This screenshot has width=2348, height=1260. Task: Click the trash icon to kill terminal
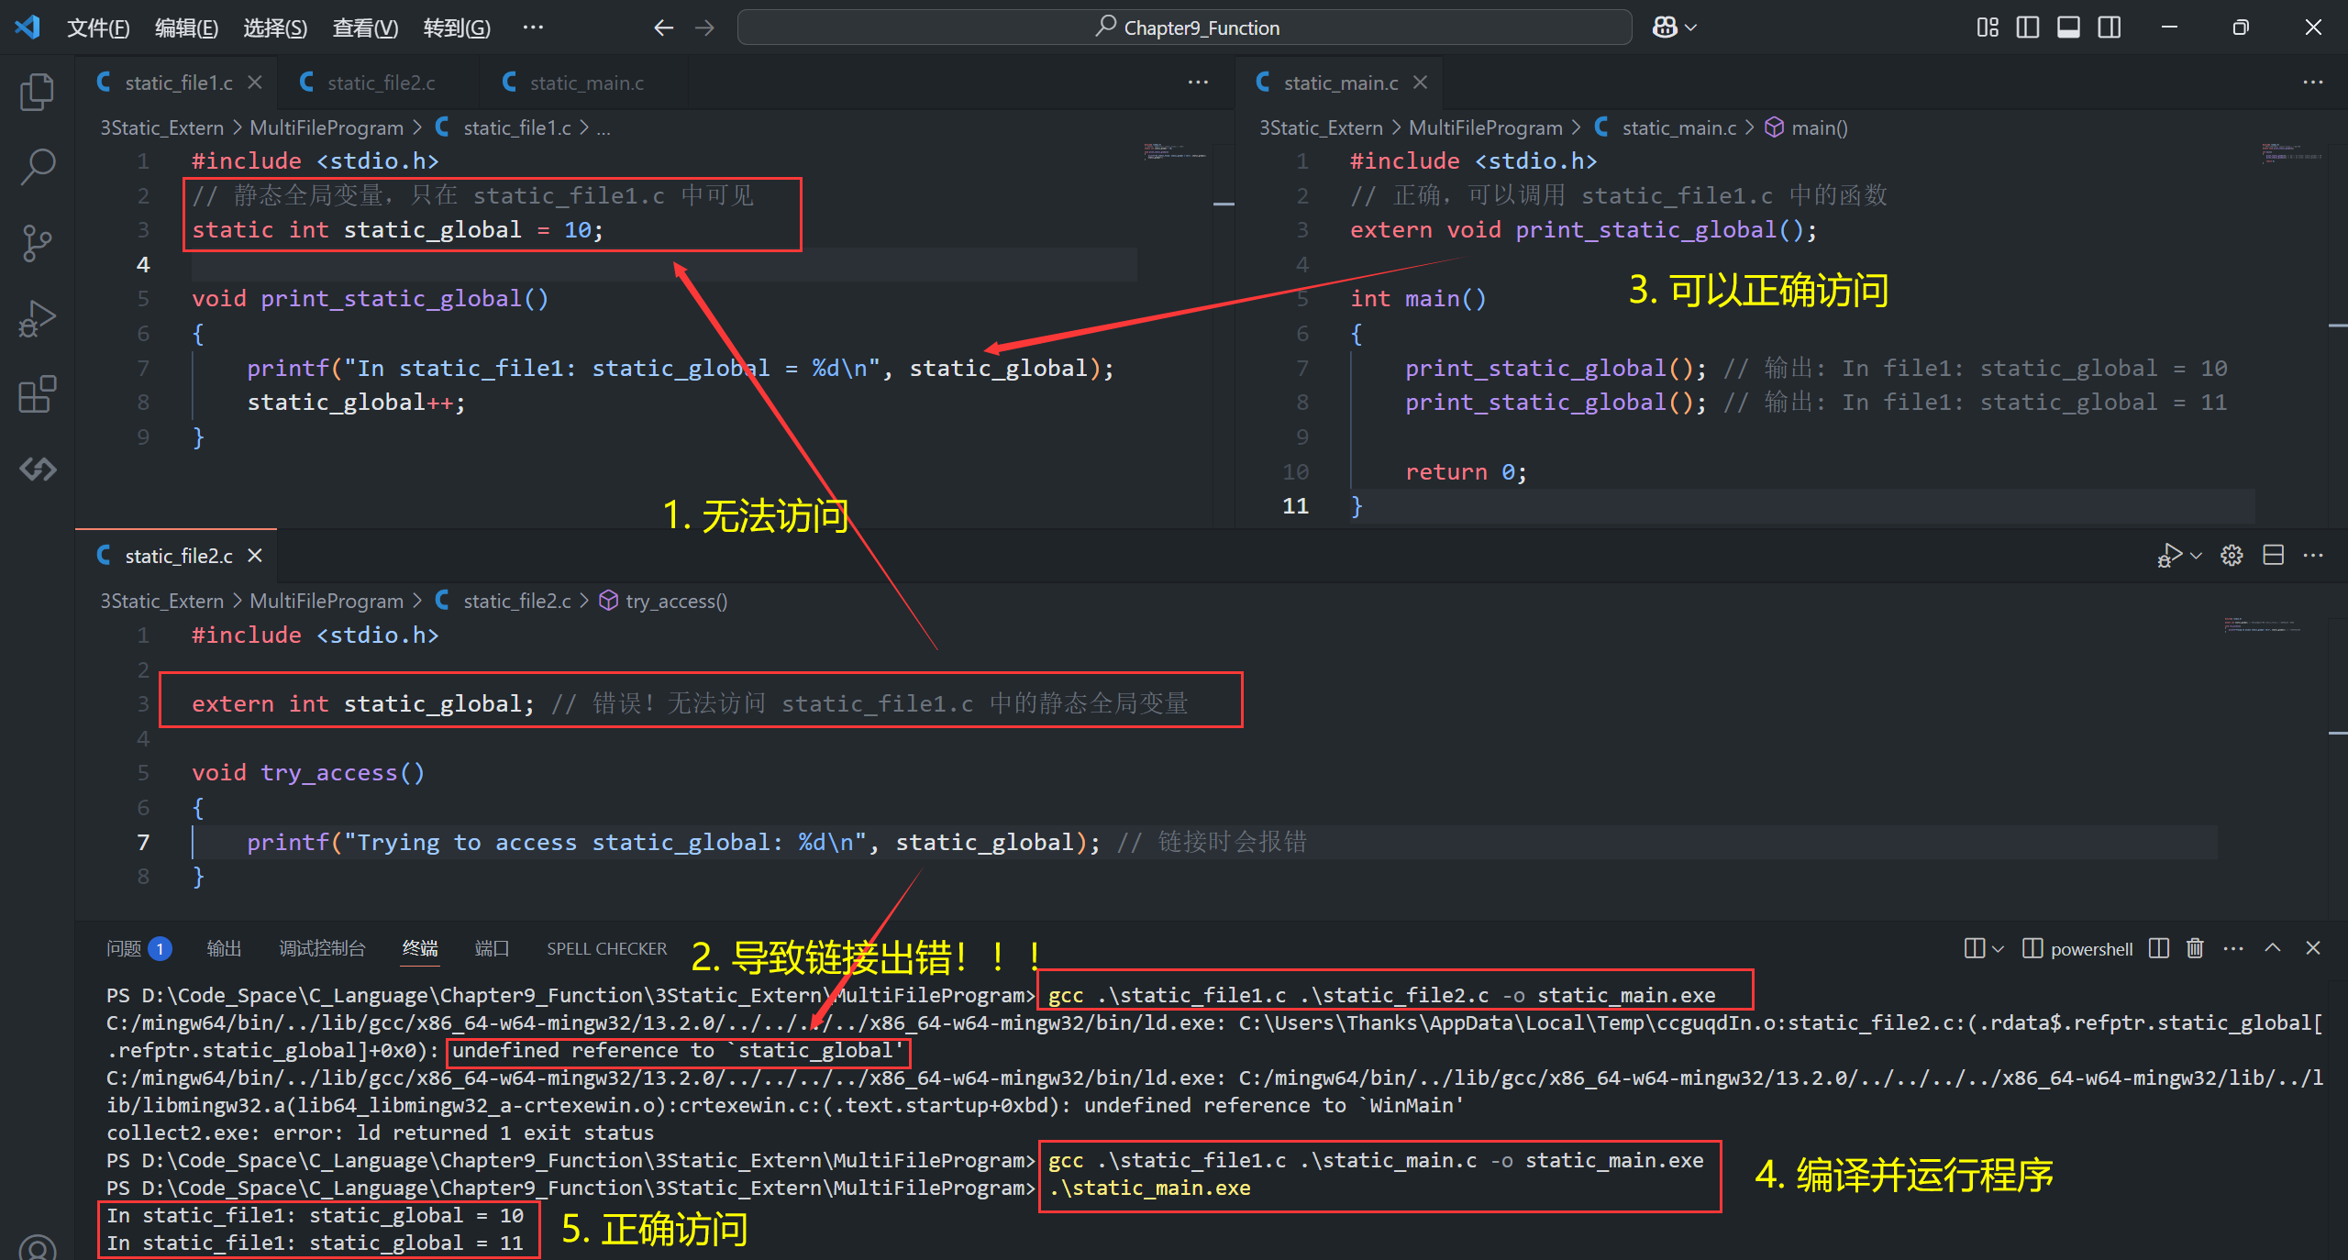pos(2195,948)
